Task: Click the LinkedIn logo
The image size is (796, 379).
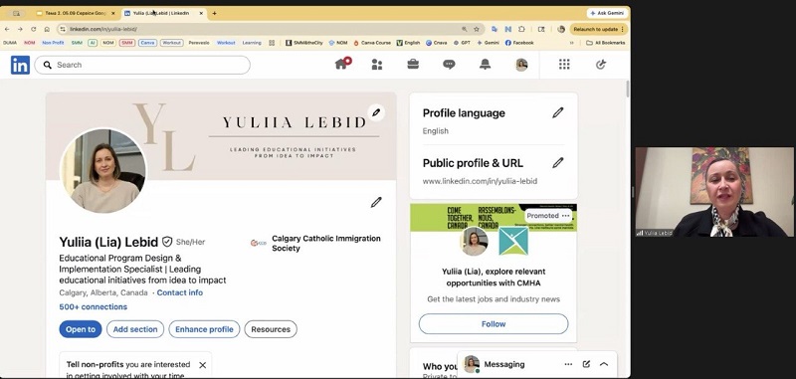Action: pyautogui.click(x=20, y=65)
